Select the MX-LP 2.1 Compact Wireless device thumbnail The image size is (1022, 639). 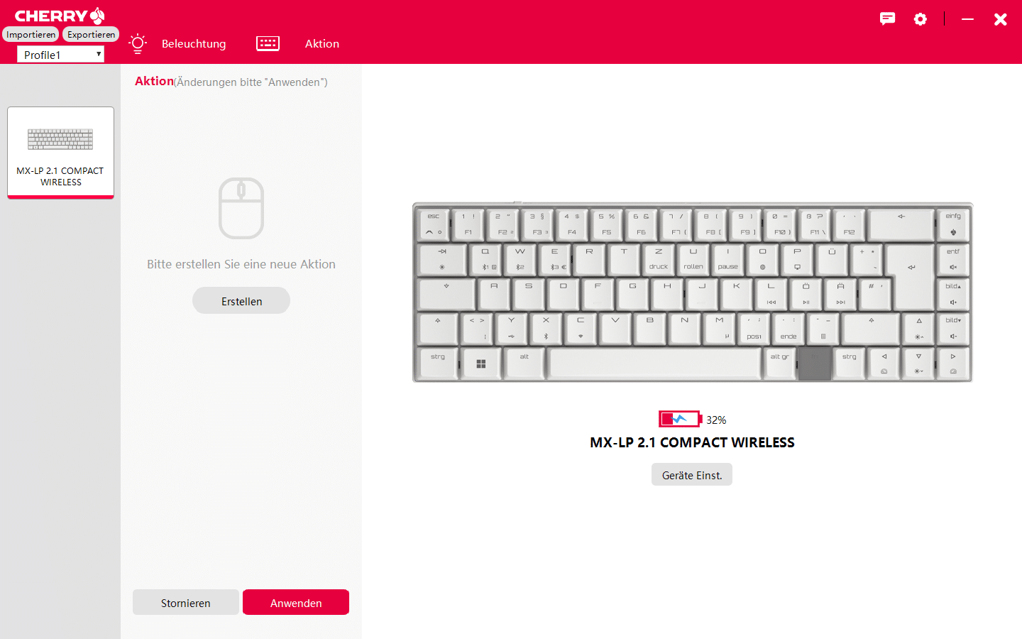tap(60, 153)
